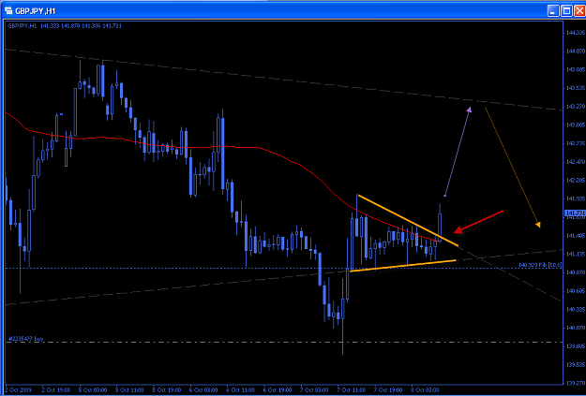Click the 139.805 price axis label

[576, 346]
